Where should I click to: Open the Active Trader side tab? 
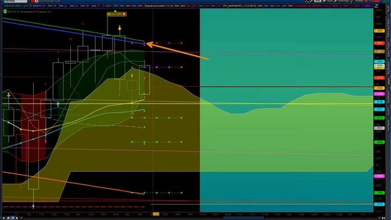(389, 50)
